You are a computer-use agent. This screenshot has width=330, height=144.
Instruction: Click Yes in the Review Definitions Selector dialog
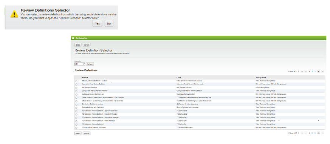[x=97, y=23]
